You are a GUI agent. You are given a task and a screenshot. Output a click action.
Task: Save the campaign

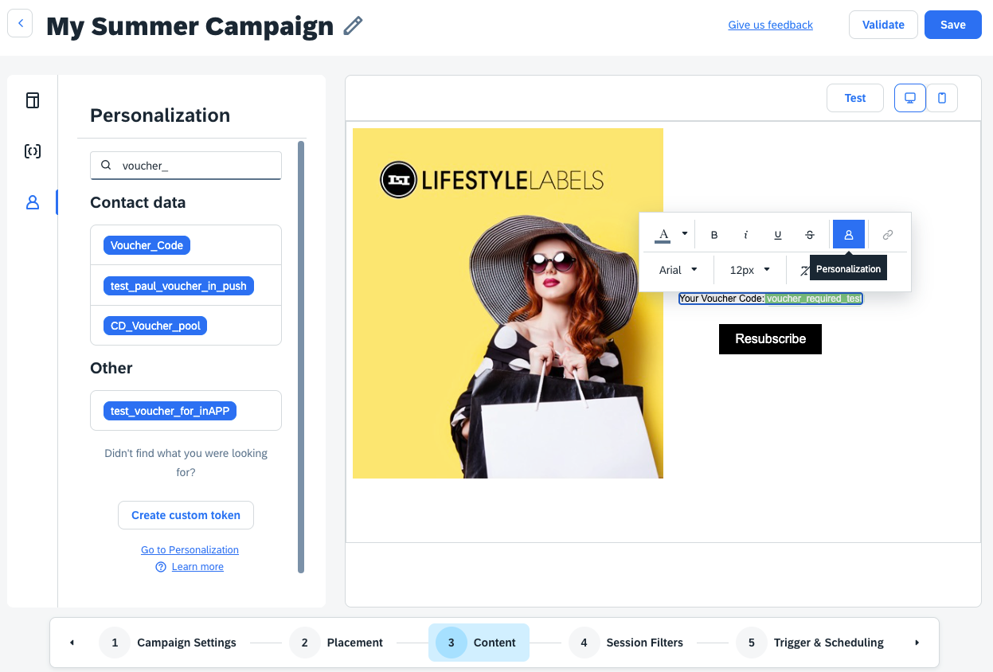coord(953,25)
